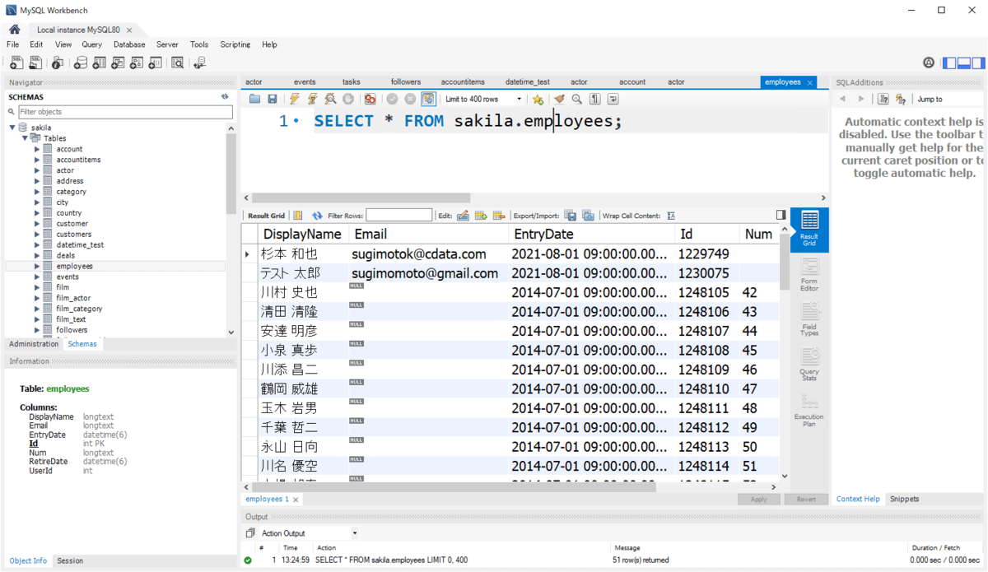This screenshot has height=572, width=988.
Task: Switch to the Session tab
Action: pos(70,560)
